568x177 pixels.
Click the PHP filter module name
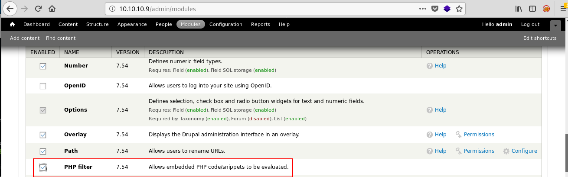[78, 167]
